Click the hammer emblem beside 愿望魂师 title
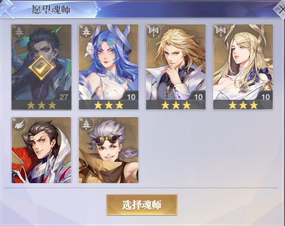Screen dimensions: 285x226 coord(8,9)
